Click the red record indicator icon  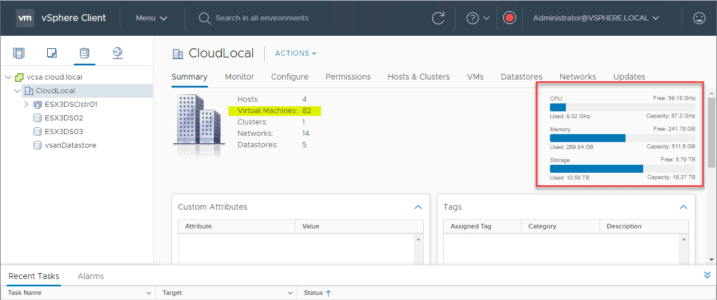click(509, 18)
